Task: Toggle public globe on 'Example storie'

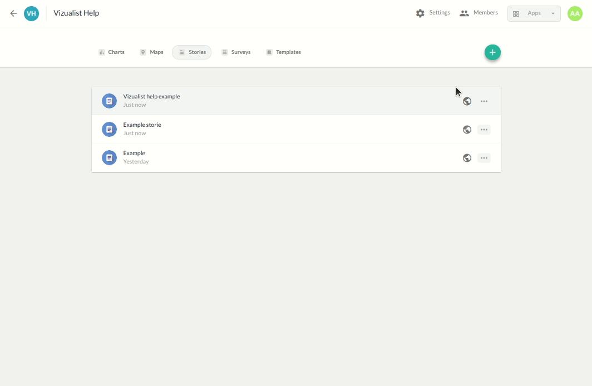Action: coord(467,130)
